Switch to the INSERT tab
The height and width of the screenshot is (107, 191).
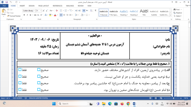[22, 6]
